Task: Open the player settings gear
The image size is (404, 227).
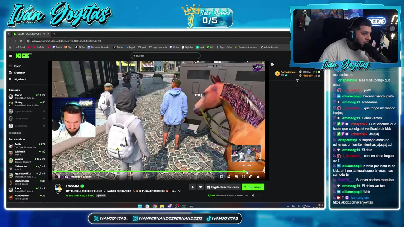Action: point(258,177)
